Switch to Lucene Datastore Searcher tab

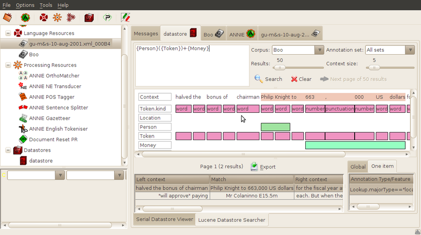[232, 220]
